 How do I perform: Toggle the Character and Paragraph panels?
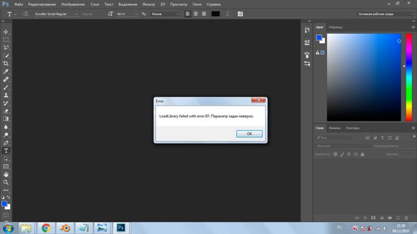[x=240, y=14]
